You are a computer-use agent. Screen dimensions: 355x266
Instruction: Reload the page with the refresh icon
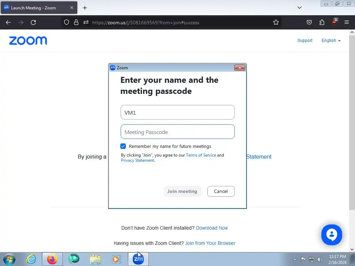click(33, 23)
